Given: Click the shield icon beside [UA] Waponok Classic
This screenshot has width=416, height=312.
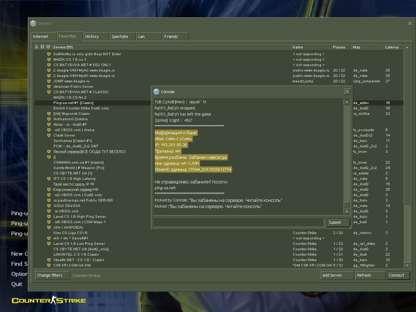Looking at the screenshot, I should (x=49, y=113).
